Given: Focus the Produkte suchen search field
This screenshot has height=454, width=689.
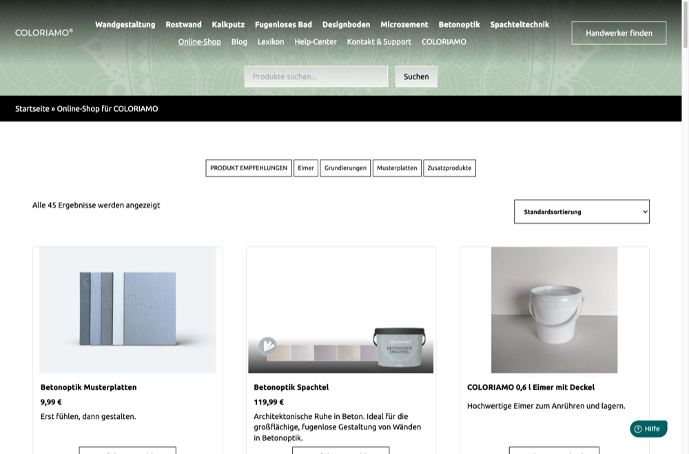Looking at the screenshot, I should point(316,76).
